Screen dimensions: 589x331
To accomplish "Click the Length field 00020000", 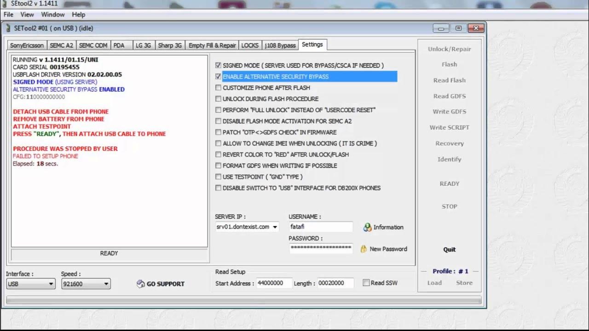I will (335, 283).
